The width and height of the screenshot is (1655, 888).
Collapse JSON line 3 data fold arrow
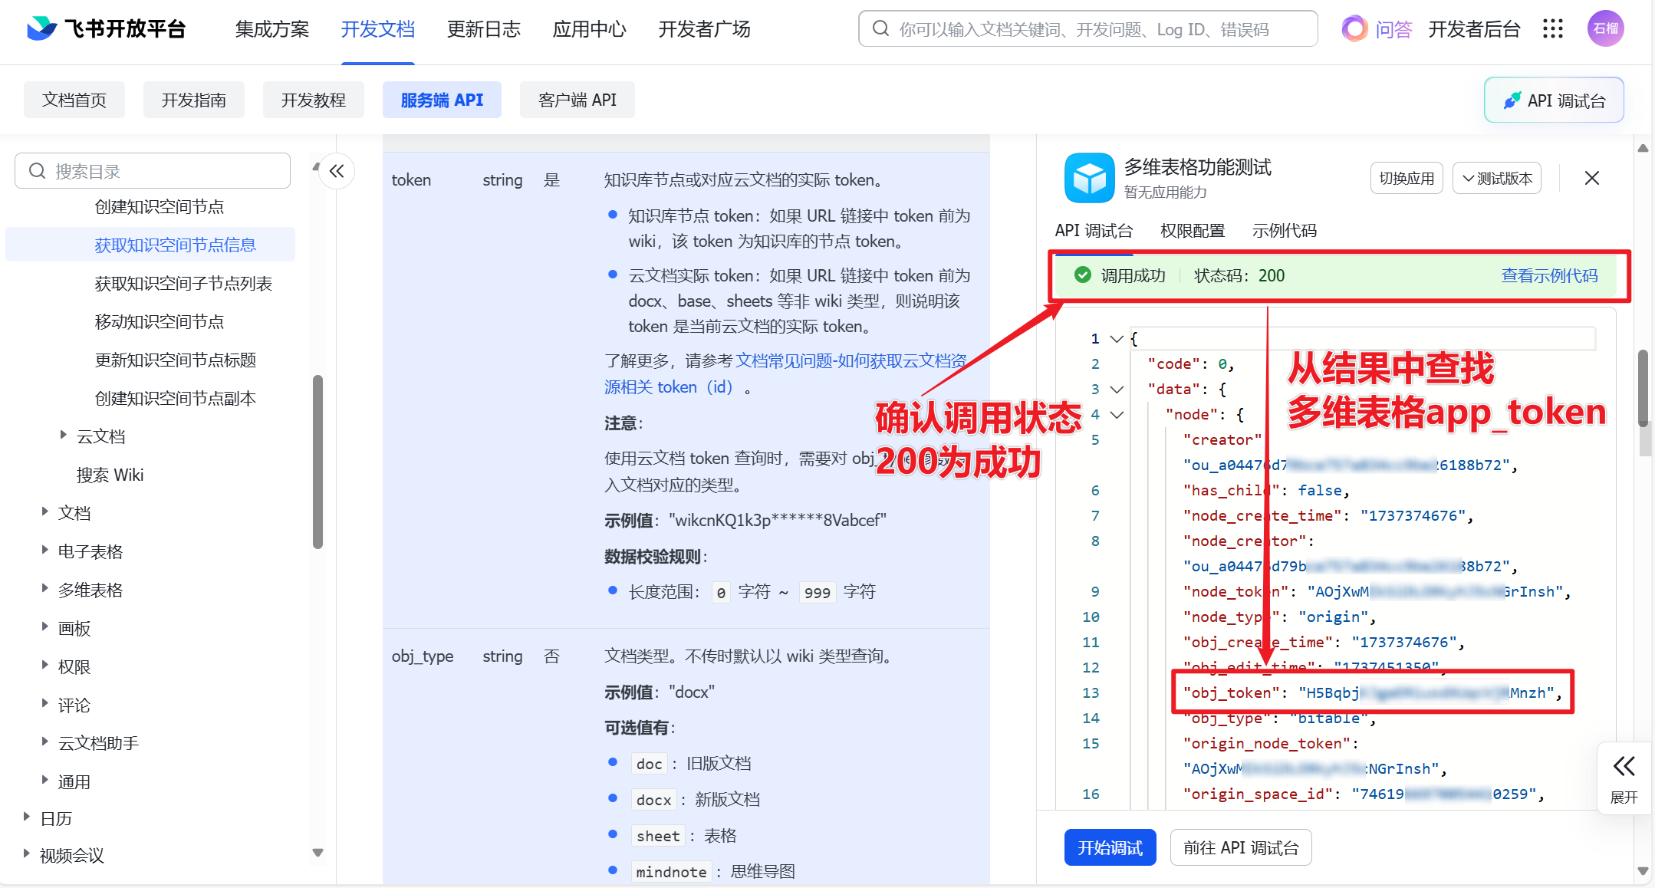coord(1117,390)
